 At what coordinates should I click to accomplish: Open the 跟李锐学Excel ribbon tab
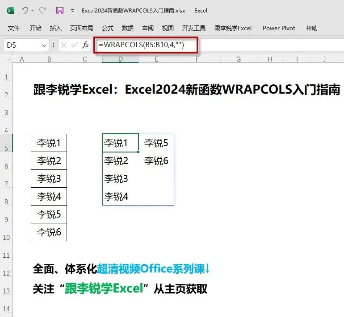233,28
